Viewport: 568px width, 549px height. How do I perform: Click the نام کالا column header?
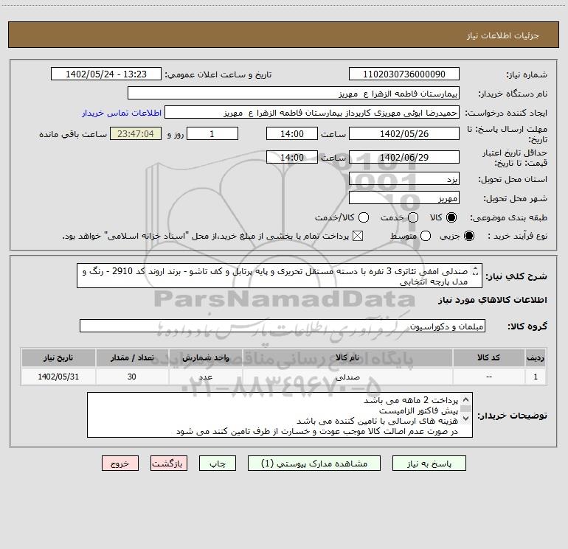coord(347,357)
